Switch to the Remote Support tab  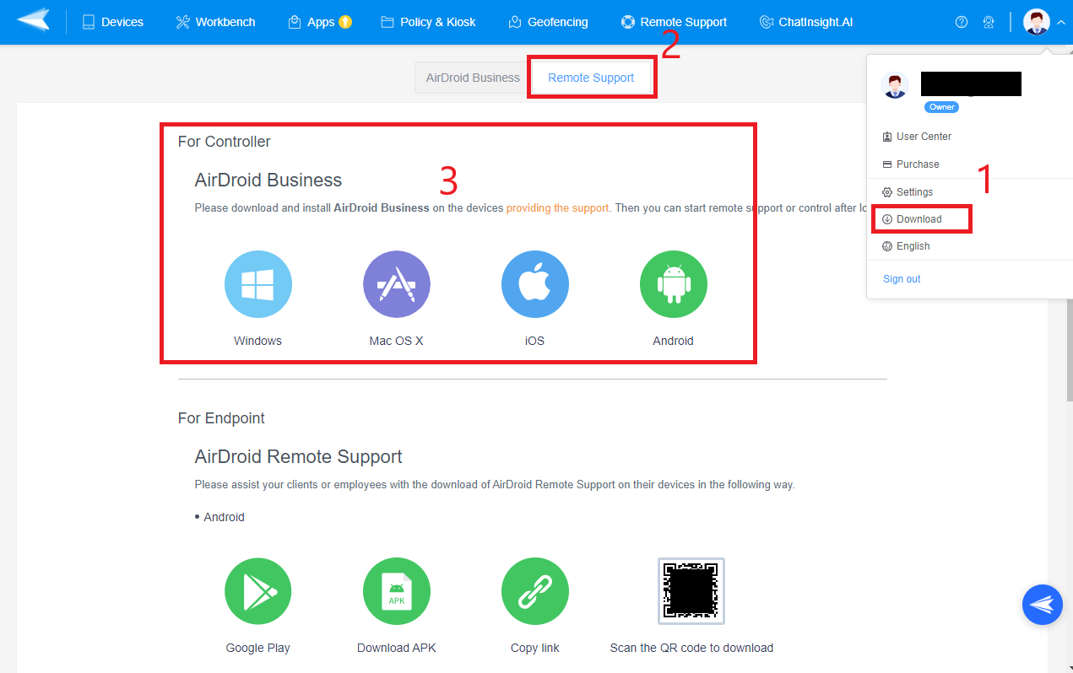pyautogui.click(x=591, y=78)
